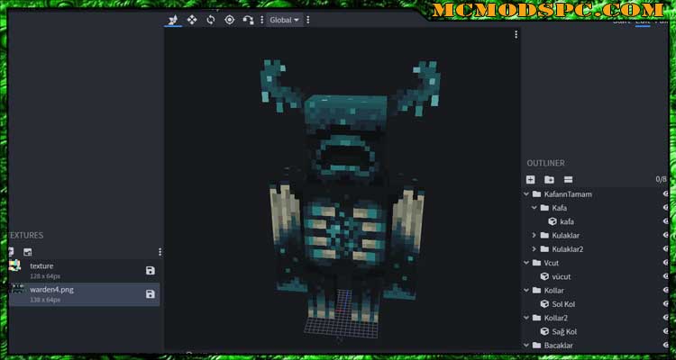Hide the kafa cube
This screenshot has width=676, height=360.
666,221
